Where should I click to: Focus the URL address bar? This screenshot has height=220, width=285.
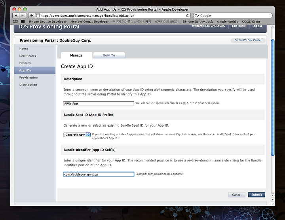(113, 15)
